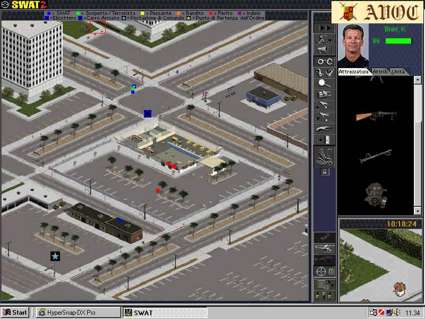Select the wooden-stock rifle in equipment
The height and width of the screenshot is (319, 425).
[x=376, y=115]
